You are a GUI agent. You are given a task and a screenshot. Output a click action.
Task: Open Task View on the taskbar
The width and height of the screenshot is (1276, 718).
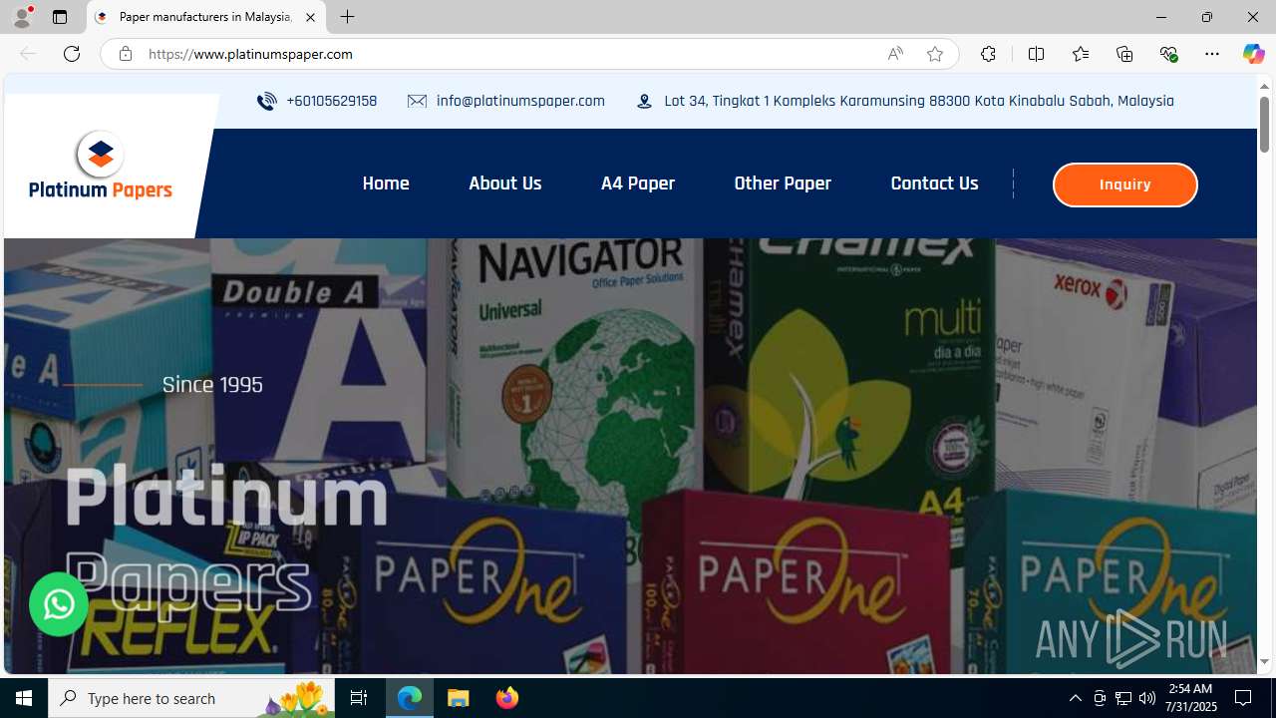[x=359, y=698]
